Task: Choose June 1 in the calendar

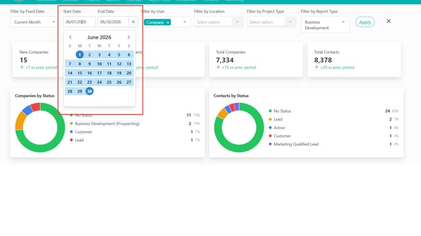Action: (80, 55)
